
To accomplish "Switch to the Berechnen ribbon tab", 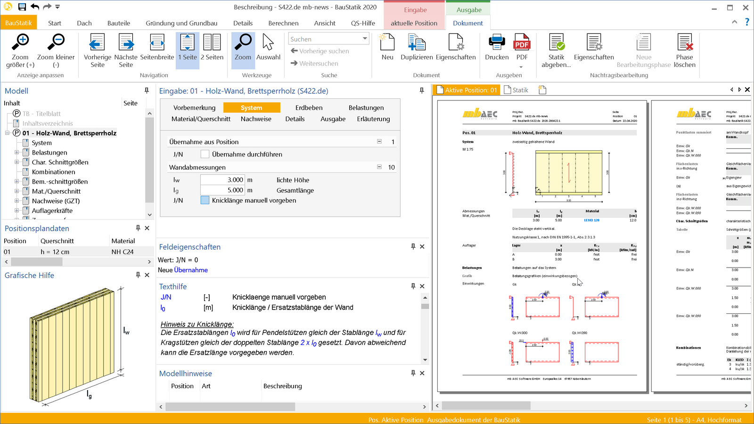I will [x=283, y=23].
